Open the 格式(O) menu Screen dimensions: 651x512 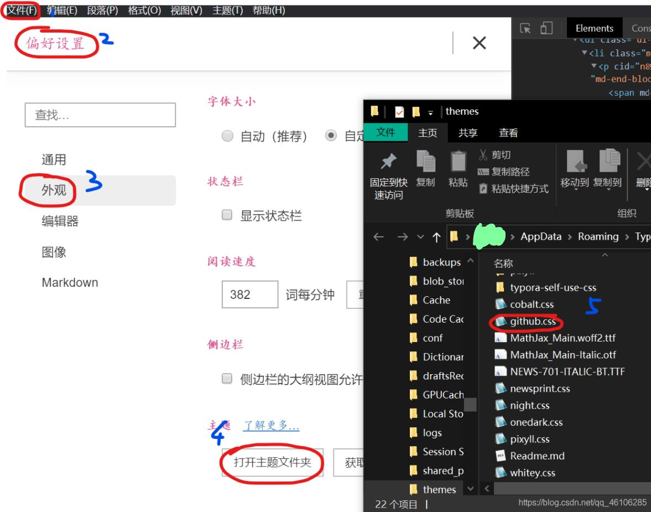(x=144, y=10)
